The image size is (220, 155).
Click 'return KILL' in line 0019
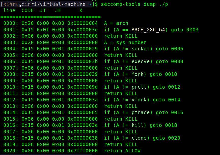click(x=121, y=144)
